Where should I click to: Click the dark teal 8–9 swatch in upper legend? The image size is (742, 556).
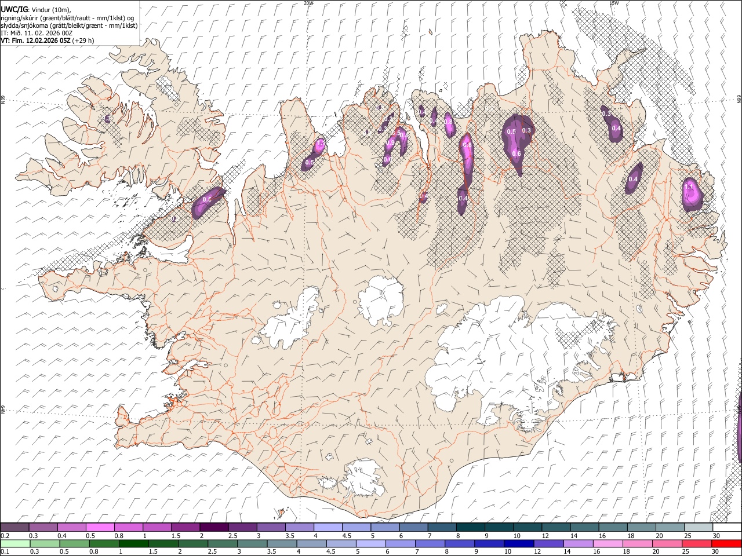(x=470, y=528)
